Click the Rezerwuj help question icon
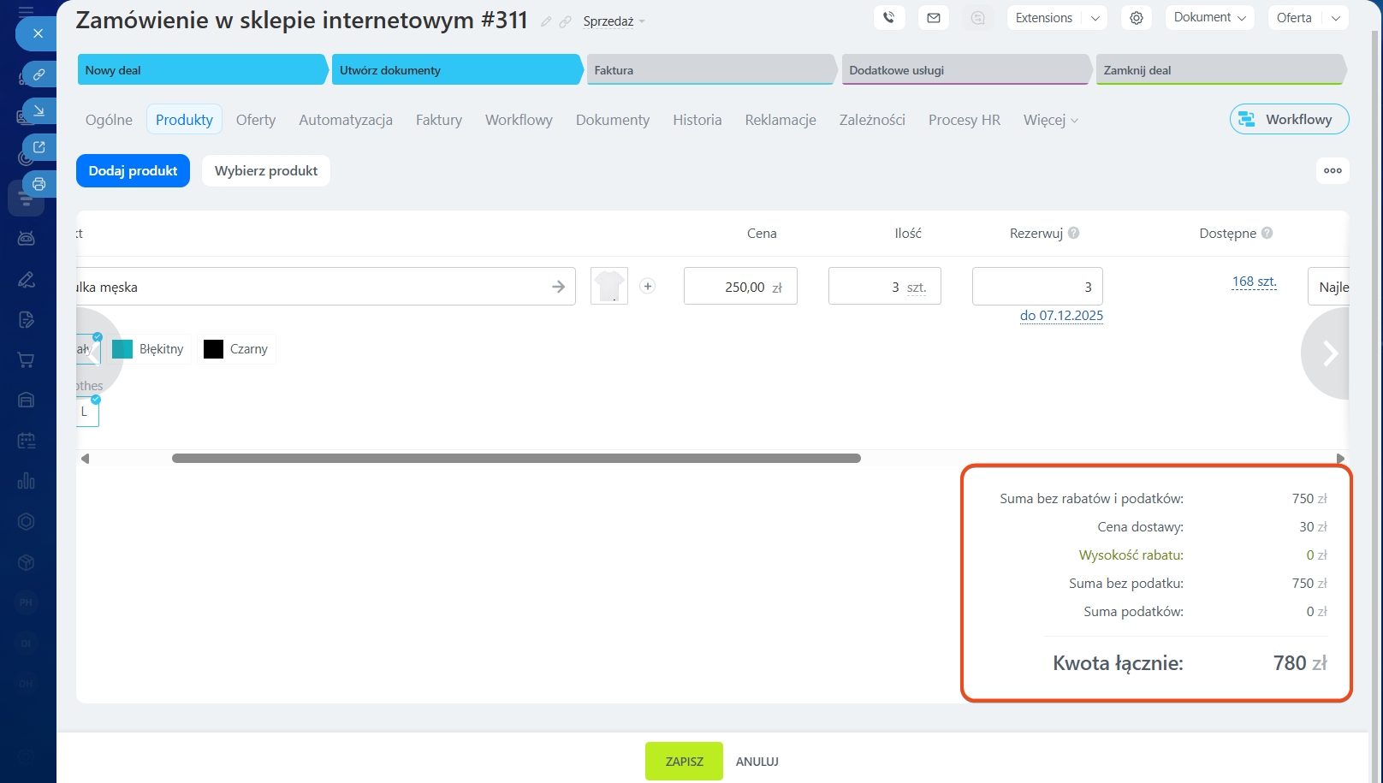Image resolution: width=1383 pixels, height=783 pixels. [x=1073, y=233]
